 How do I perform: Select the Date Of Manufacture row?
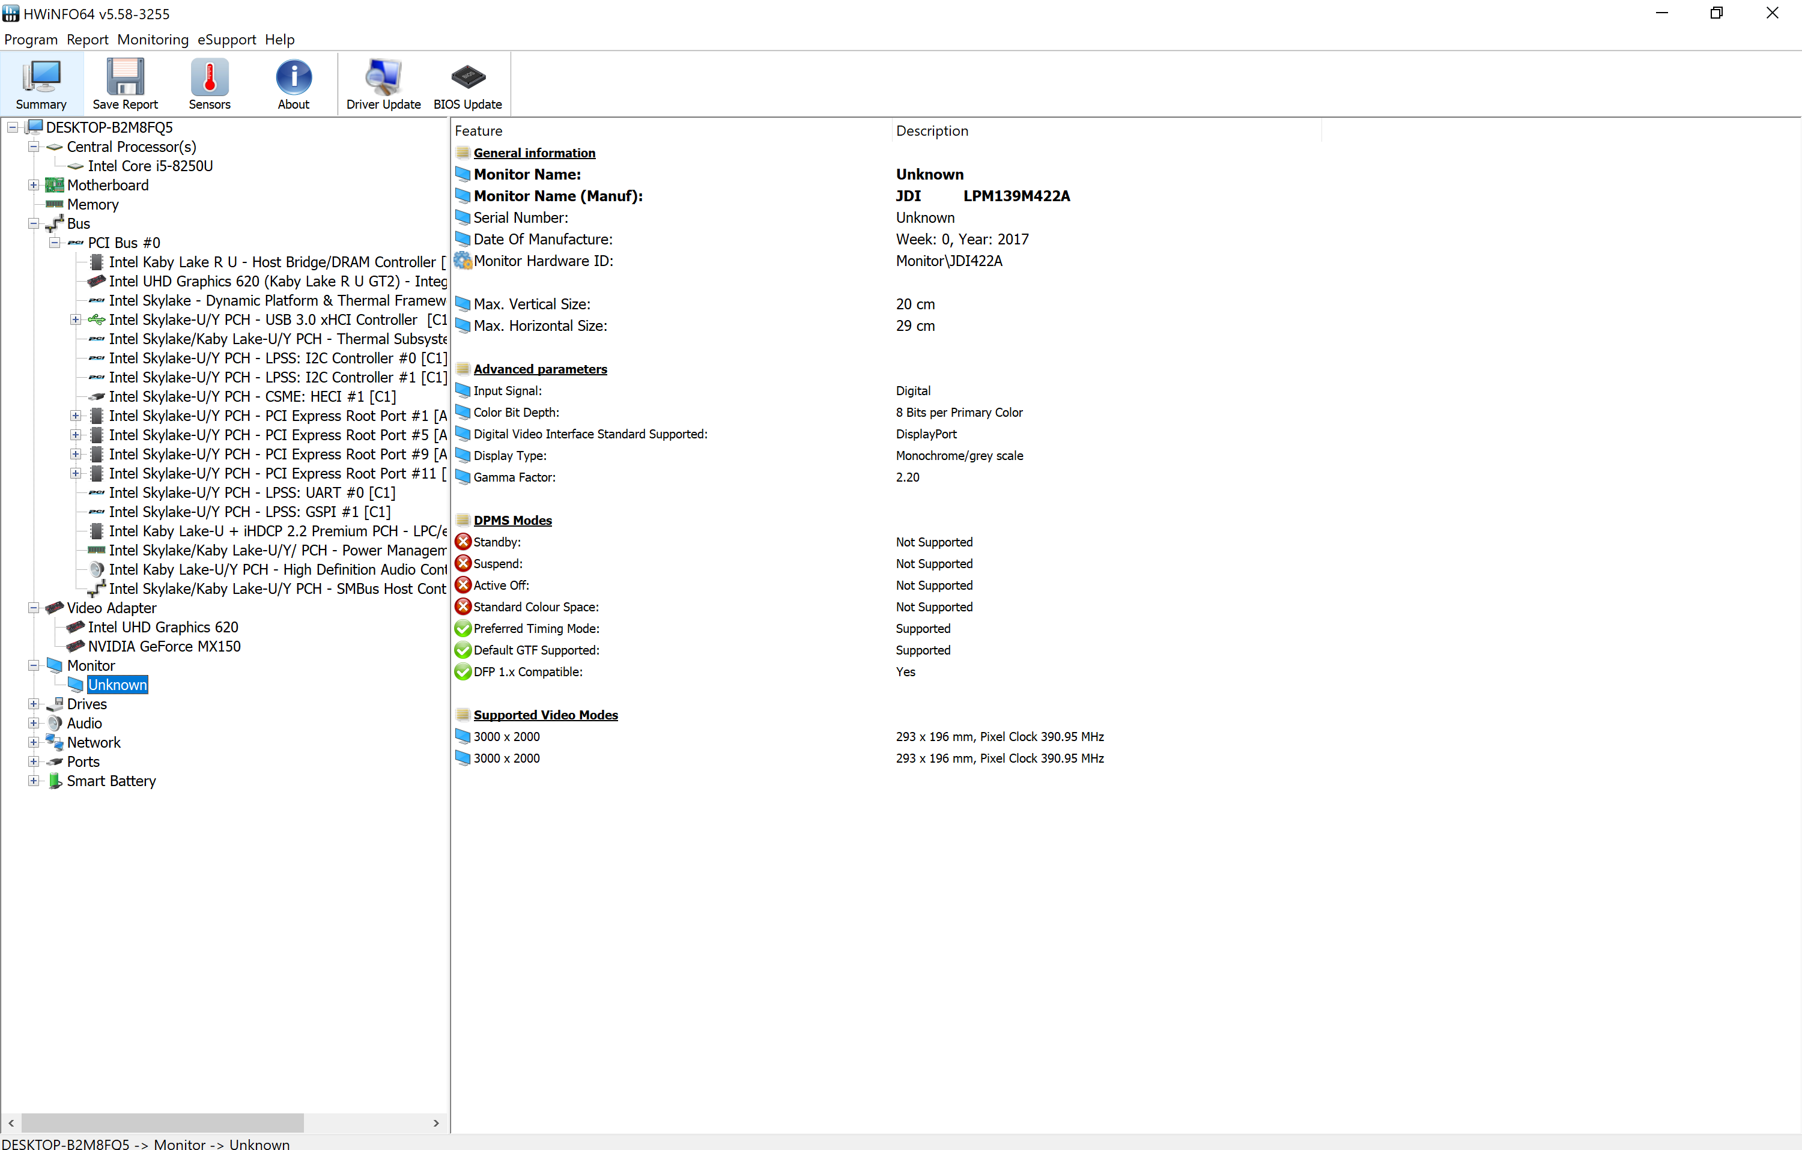tap(887, 240)
